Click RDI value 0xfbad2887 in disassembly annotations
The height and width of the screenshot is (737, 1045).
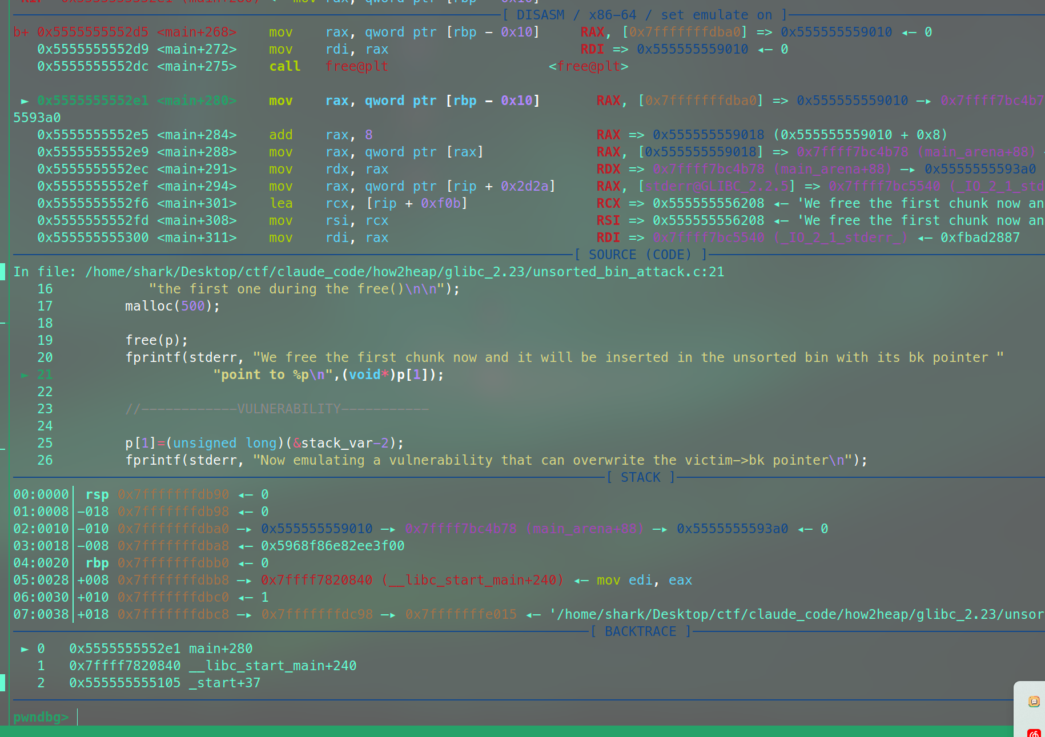pos(980,237)
